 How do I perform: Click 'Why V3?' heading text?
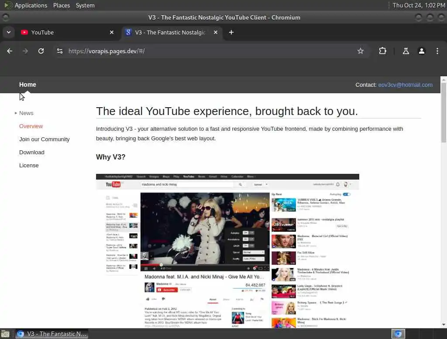(x=110, y=157)
